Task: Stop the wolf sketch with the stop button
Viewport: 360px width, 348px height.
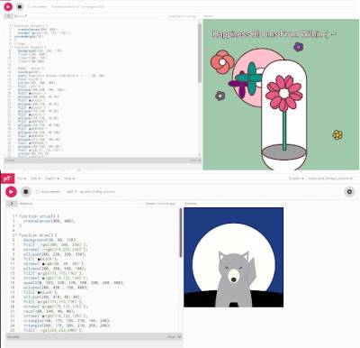Action: click(26, 191)
